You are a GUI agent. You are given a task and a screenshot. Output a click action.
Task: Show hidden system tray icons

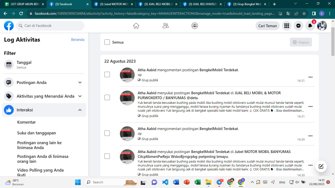tap(252, 182)
